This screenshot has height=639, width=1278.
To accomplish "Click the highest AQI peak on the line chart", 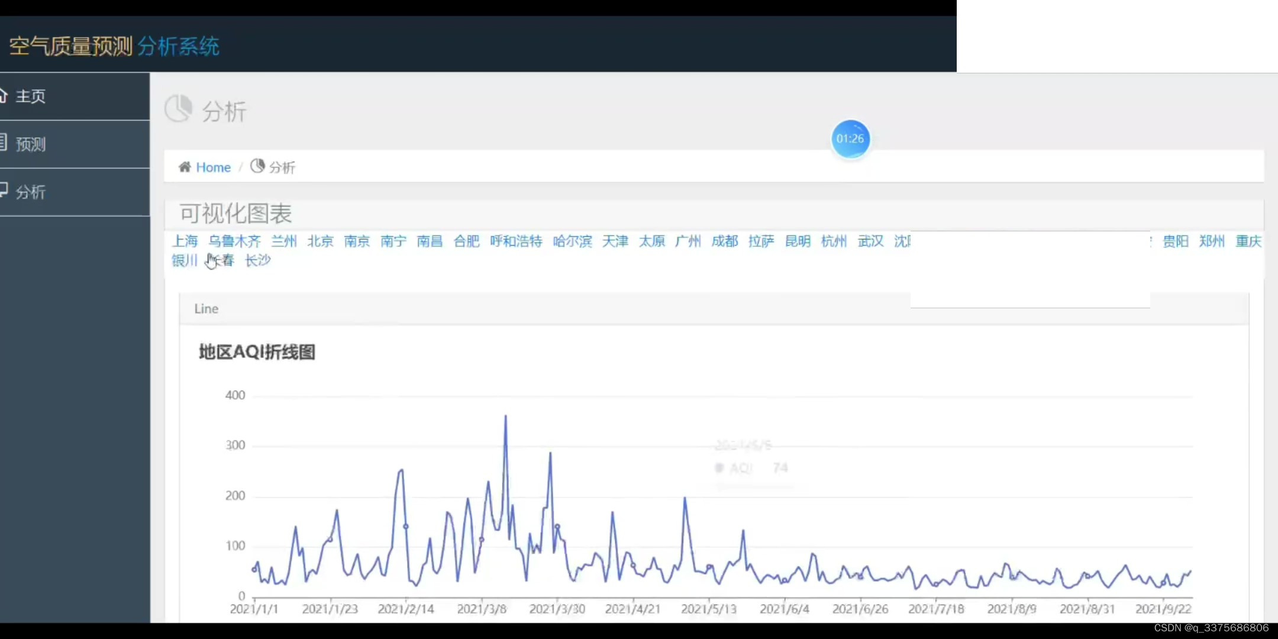I will pos(505,417).
